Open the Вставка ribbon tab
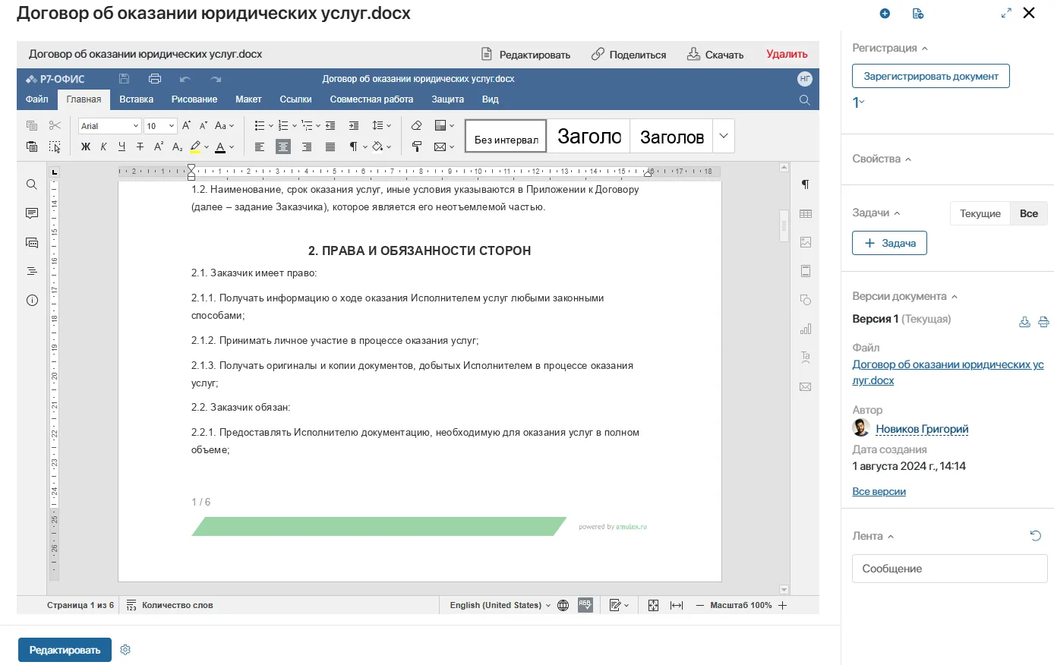 [x=136, y=99]
